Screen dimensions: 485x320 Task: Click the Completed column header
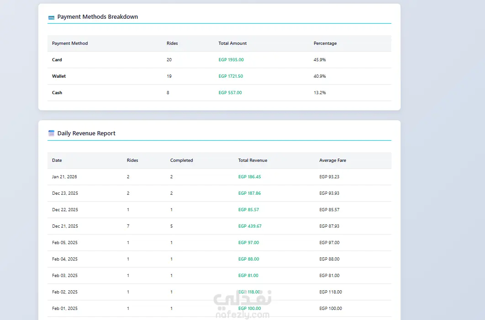182,160
